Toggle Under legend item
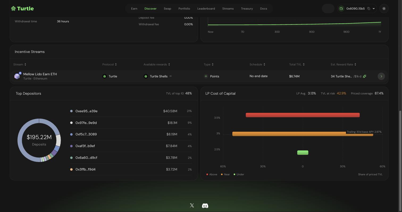 (239, 174)
